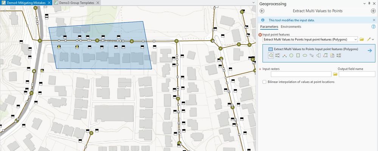Select the Ellipse construction tool
378x151 pixels.
(x=305, y=55)
